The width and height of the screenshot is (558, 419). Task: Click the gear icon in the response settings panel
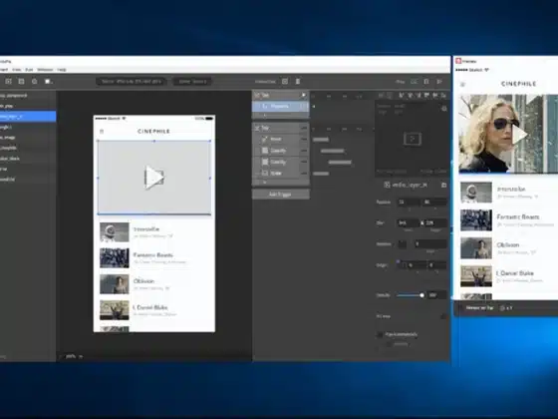click(x=443, y=109)
